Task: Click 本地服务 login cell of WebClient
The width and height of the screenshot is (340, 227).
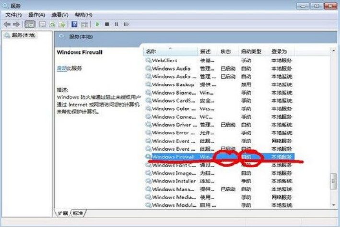Action: tap(281, 60)
